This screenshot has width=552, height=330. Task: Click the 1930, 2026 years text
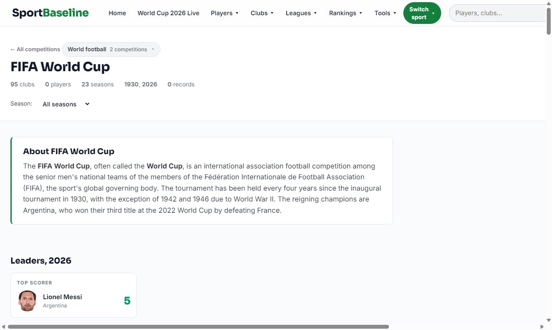point(141,84)
